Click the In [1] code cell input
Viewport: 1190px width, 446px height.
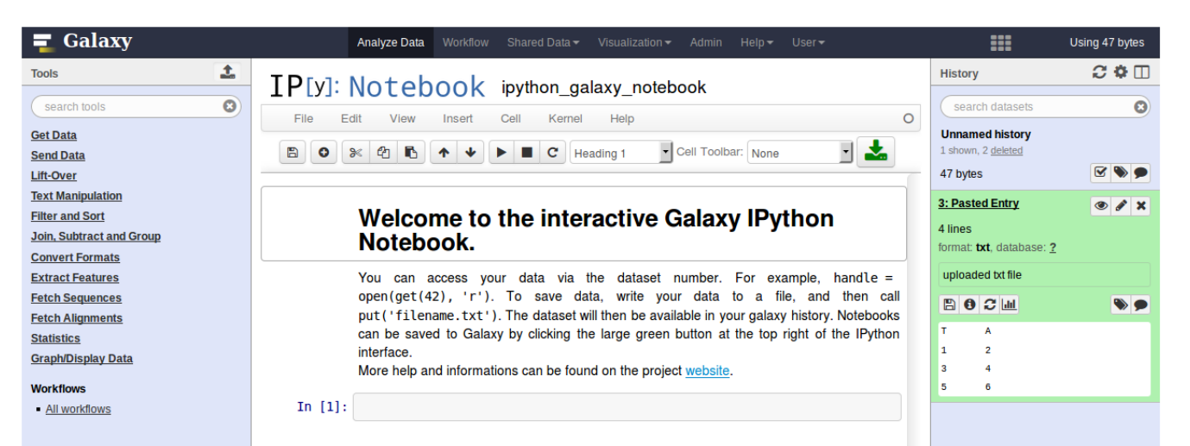[x=626, y=407]
